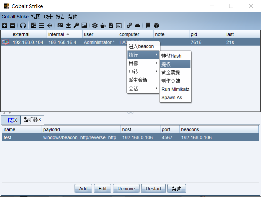
Task: Click the cloud icon in toolbar
Action: [137, 25]
